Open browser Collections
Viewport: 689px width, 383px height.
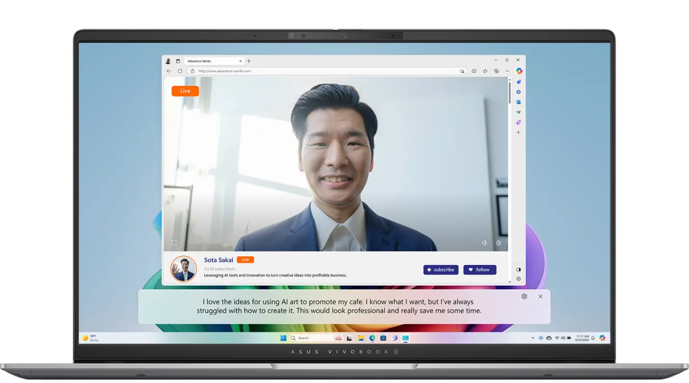pos(496,71)
